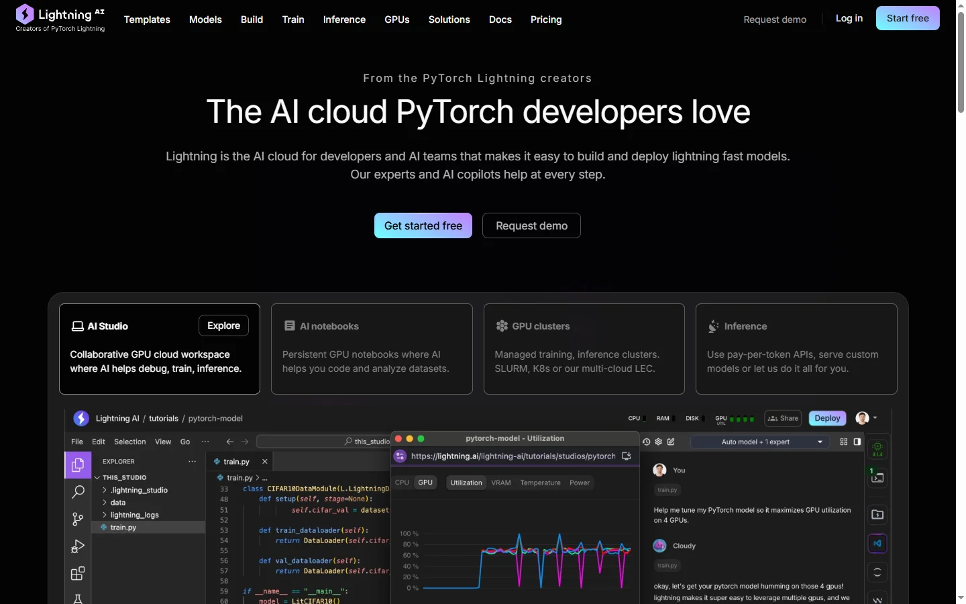The width and height of the screenshot is (966, 604).
Task: Click the Get started free button
Action: tap(423, 225)
